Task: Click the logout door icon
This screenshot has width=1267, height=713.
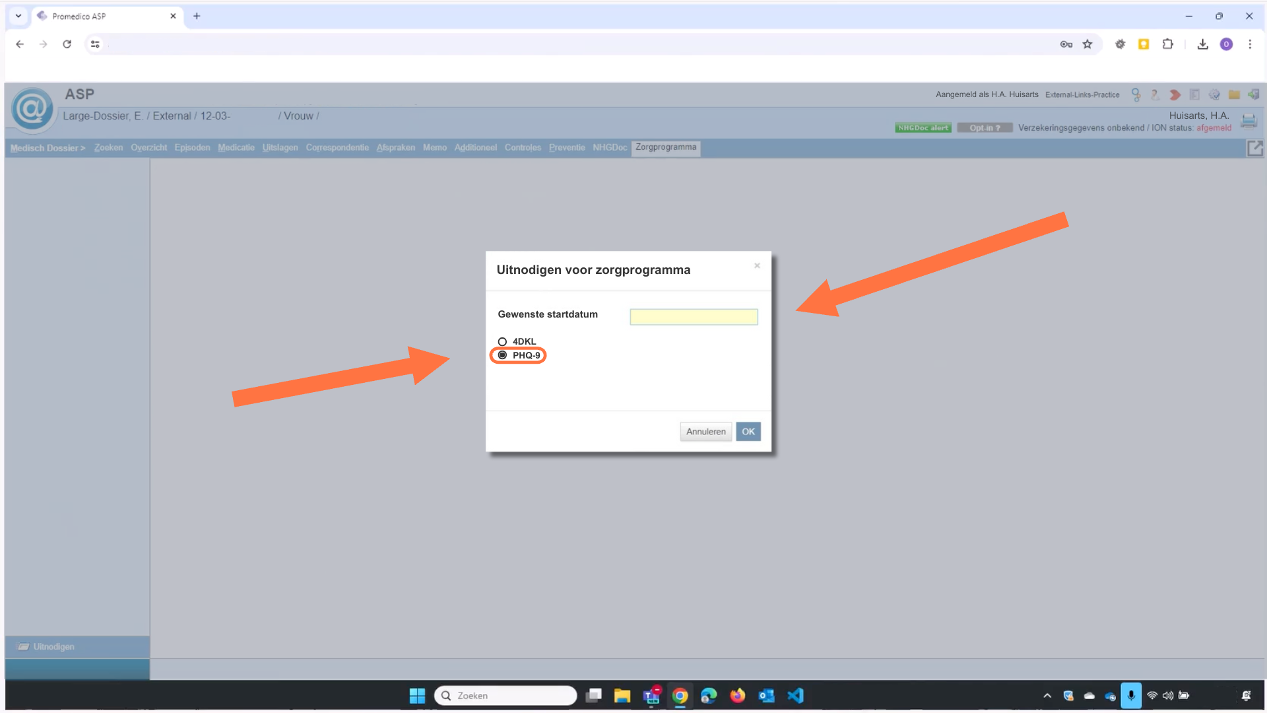Action: click(1254, 95)
